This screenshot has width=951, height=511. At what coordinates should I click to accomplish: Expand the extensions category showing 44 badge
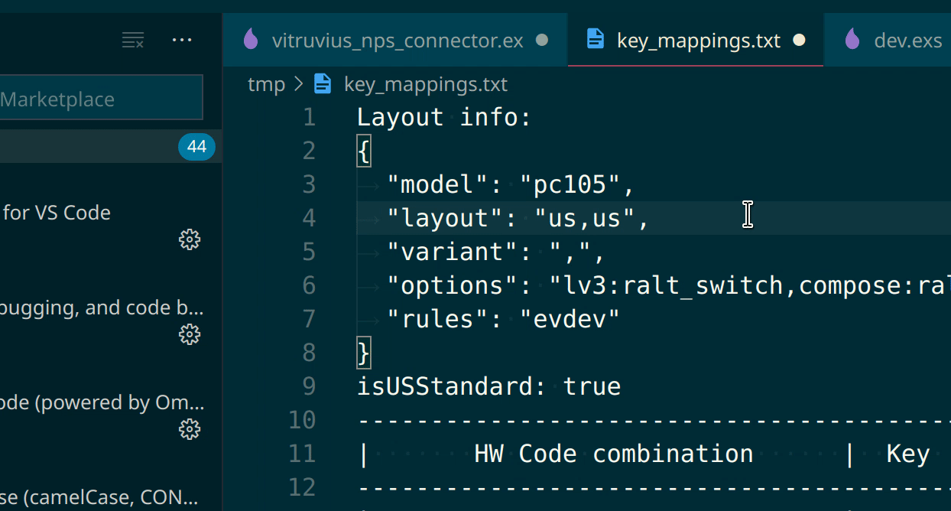99,146
